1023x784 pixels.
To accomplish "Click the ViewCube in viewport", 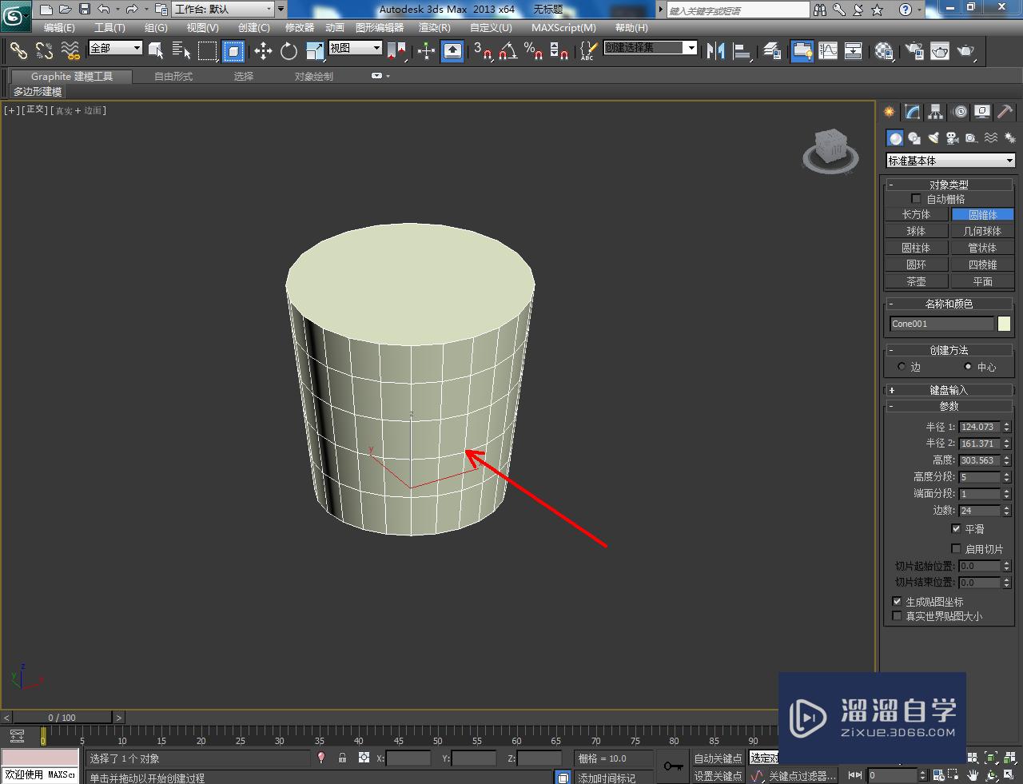I will click(830, 149).
